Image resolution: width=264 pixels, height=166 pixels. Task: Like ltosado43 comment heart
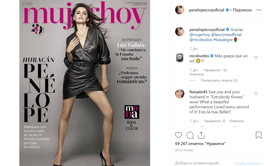tap(256, 94)
